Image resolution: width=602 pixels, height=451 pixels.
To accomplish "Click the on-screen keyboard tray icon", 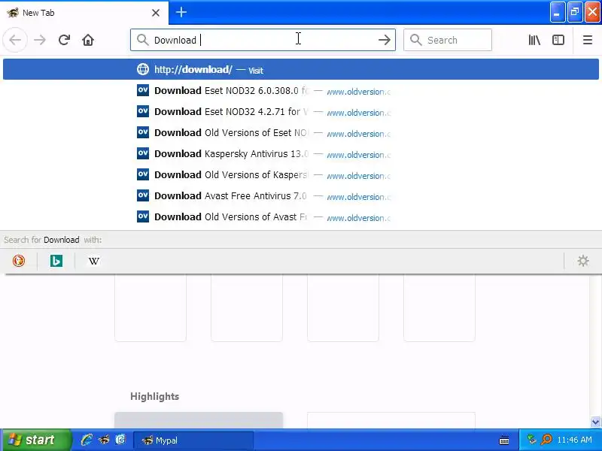I will [504, 440].
